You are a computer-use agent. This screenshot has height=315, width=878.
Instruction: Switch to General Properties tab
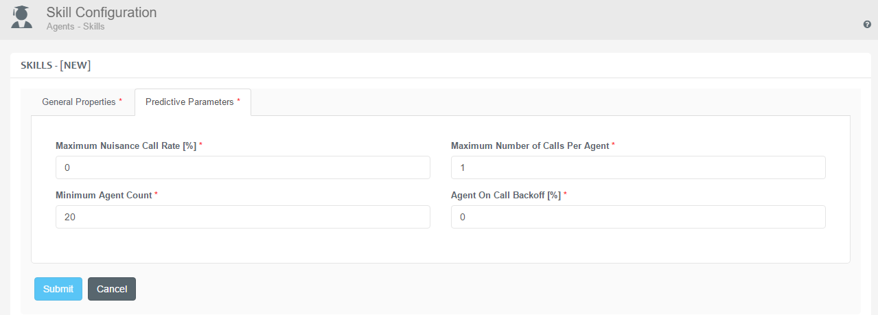pyautogui.click(x=82, y=102)
